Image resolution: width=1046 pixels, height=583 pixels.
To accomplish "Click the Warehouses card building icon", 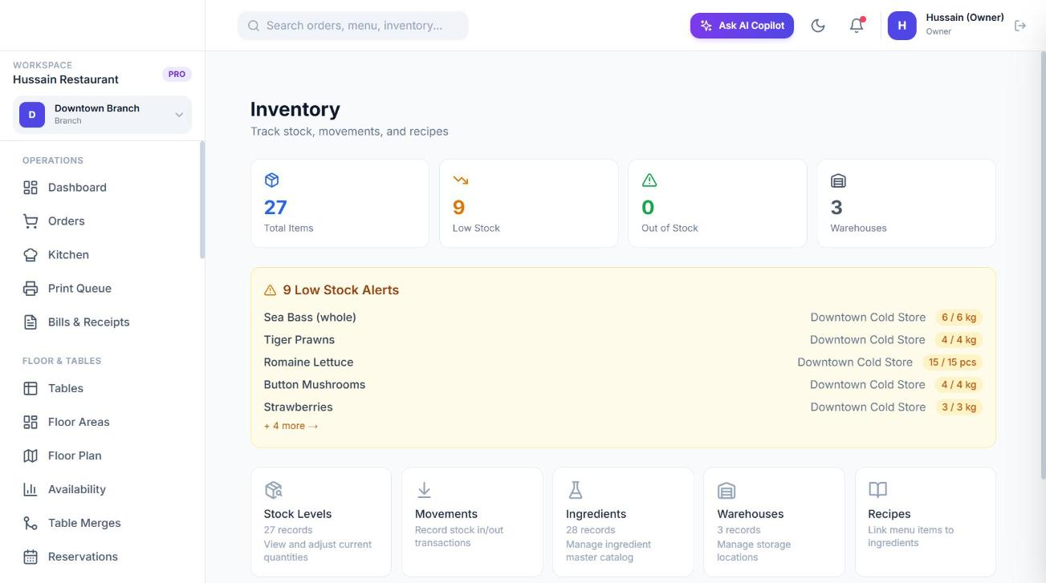I will pyautogui.click(x=727, y=490).
